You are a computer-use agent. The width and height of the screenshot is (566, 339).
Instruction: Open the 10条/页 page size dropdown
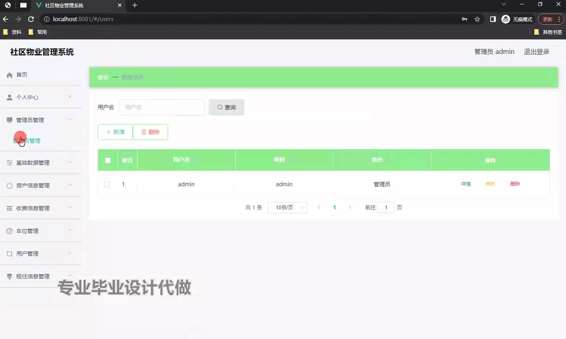click(288, 208)
